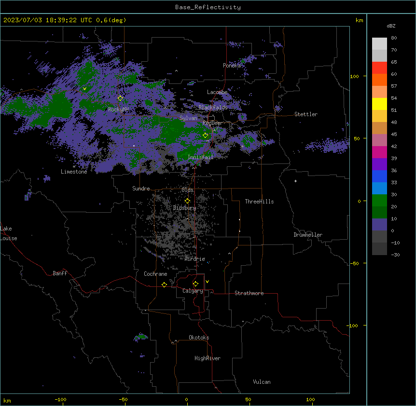Click the HighRiver town label
416x406 pixels.
[x=207, y=358]
